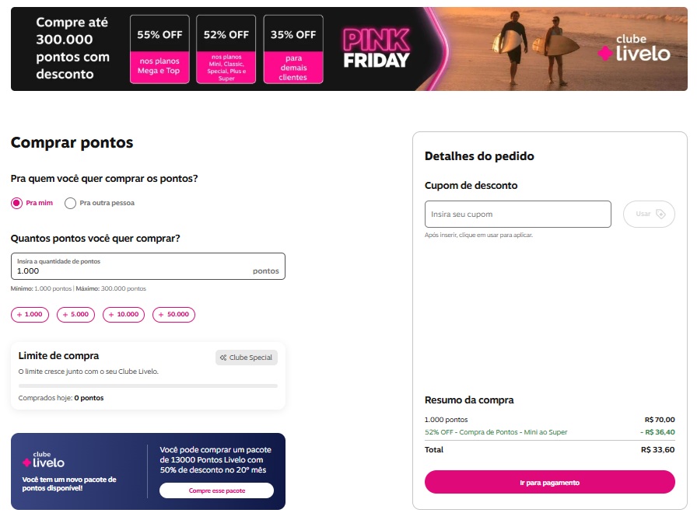Add 50.000 points with quick-add chip

point(174,315)
